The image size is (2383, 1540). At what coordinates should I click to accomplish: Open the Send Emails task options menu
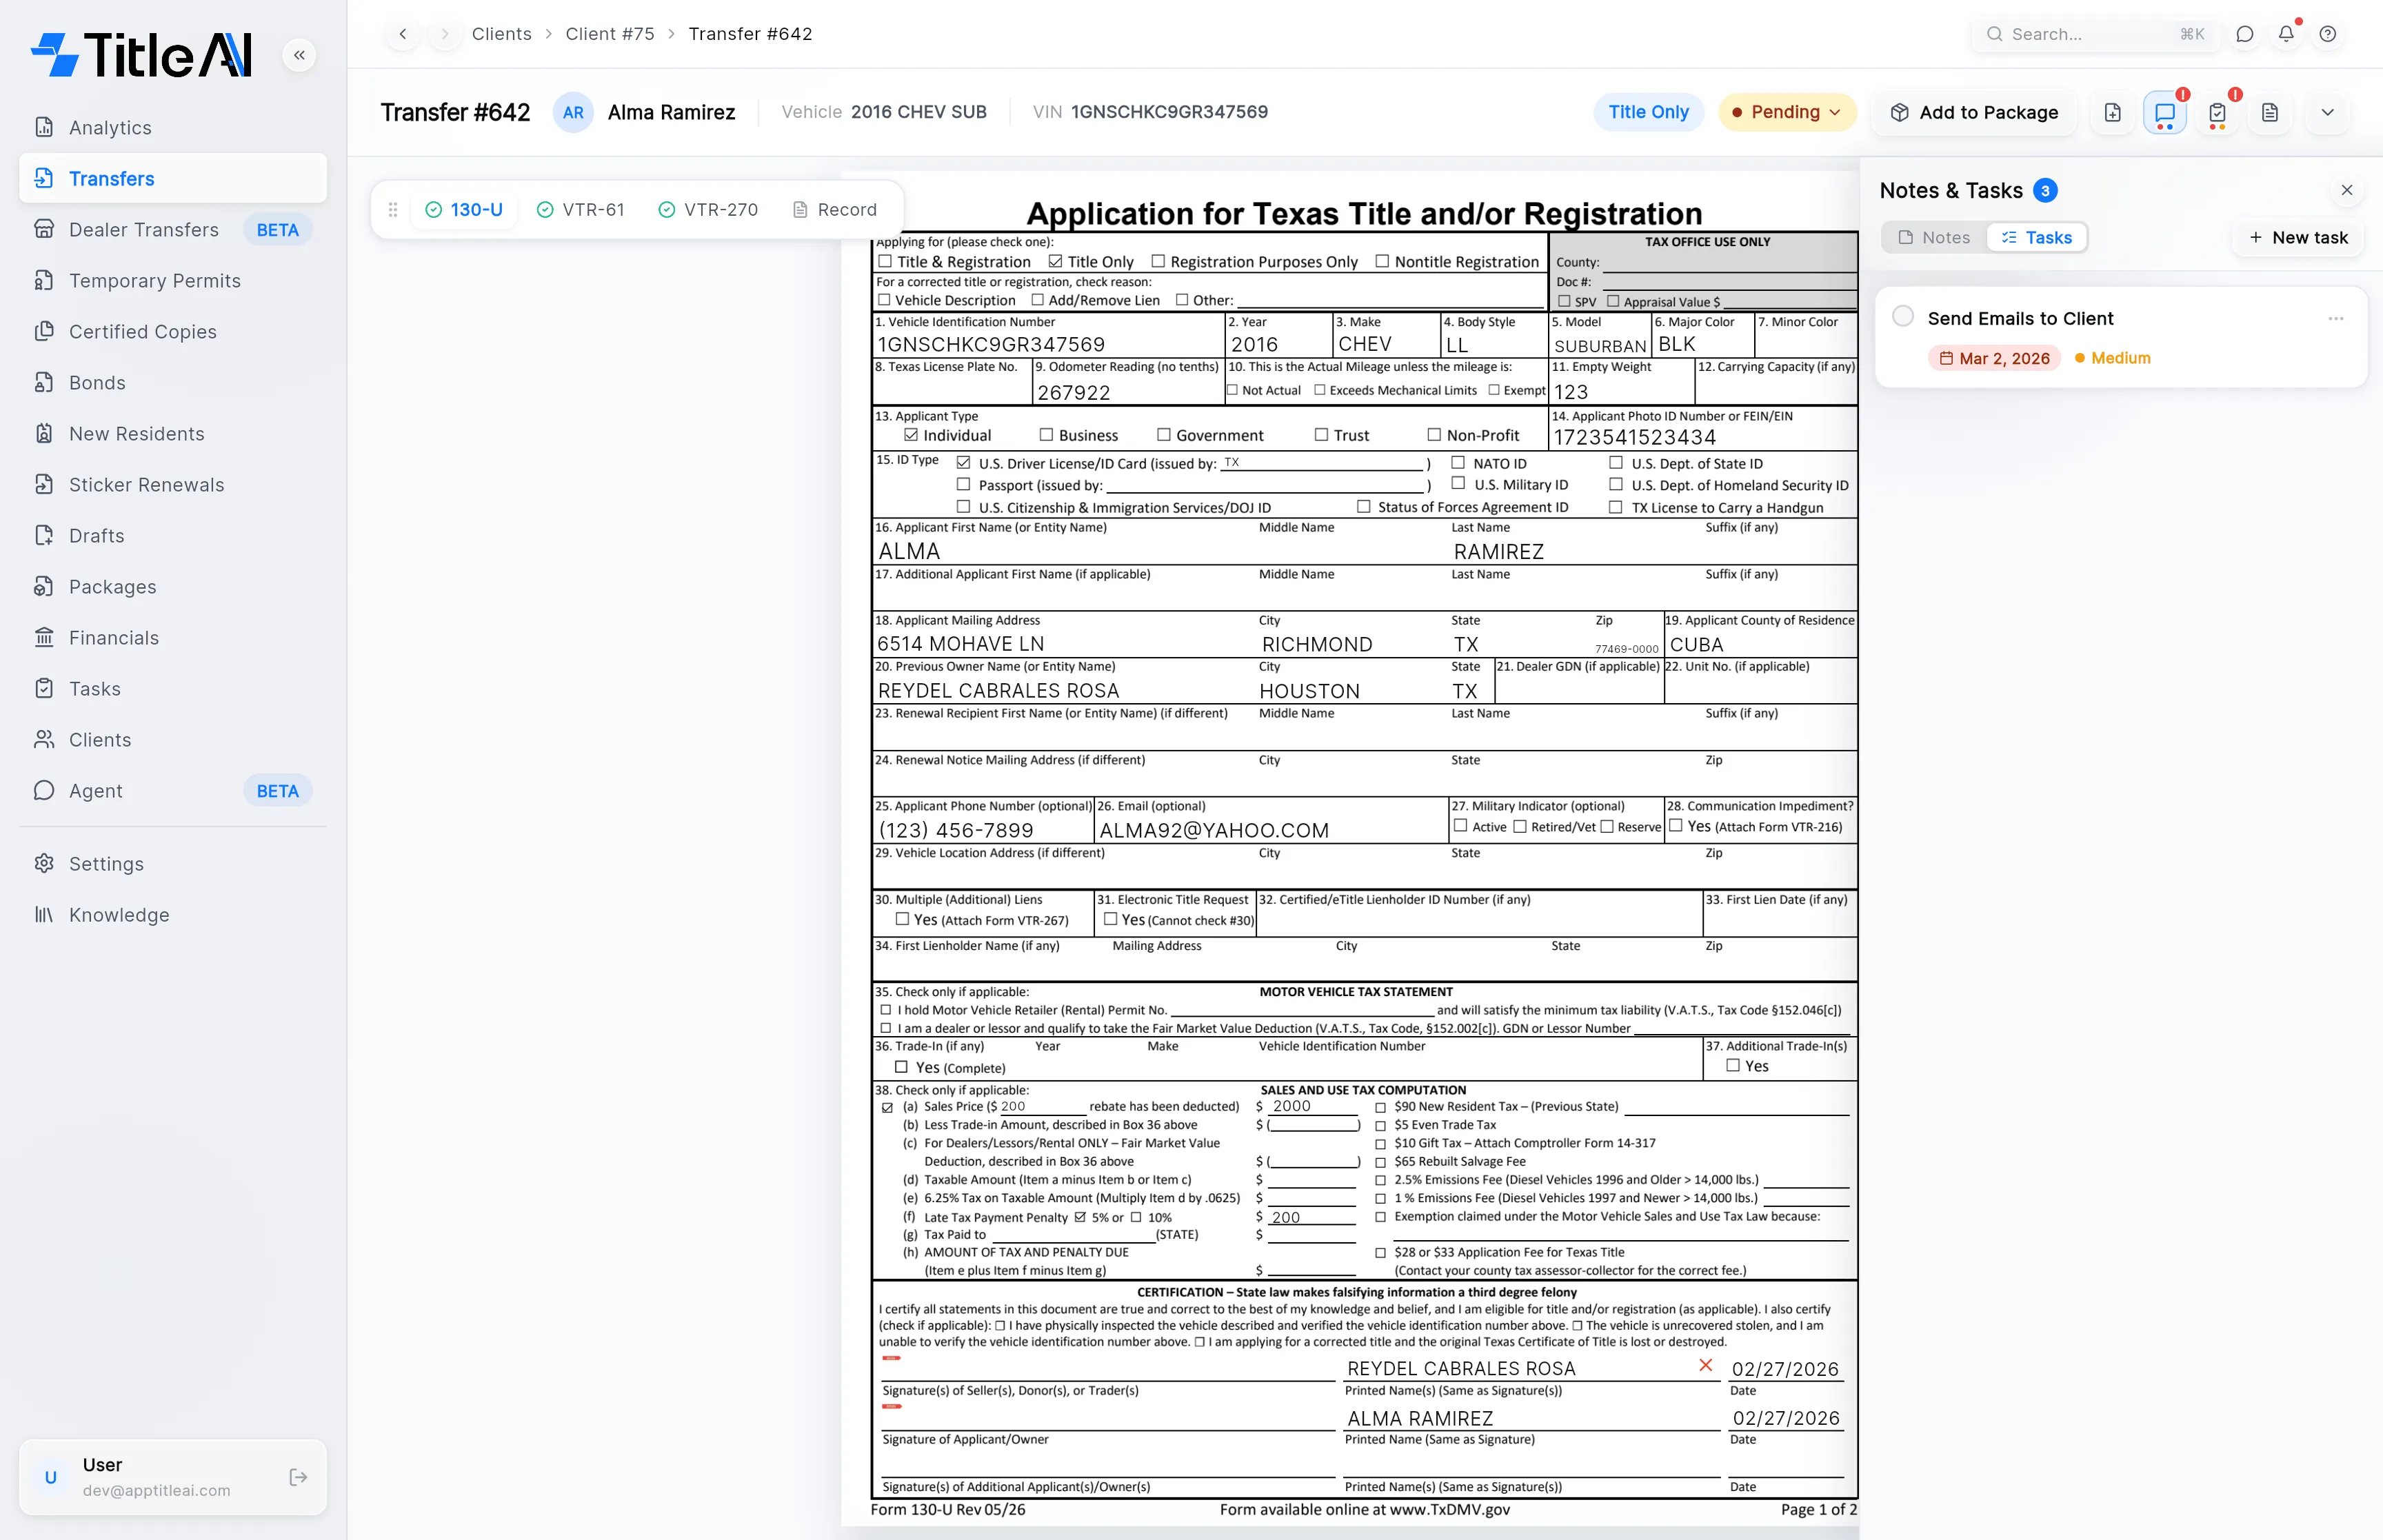coord(2335,318)
